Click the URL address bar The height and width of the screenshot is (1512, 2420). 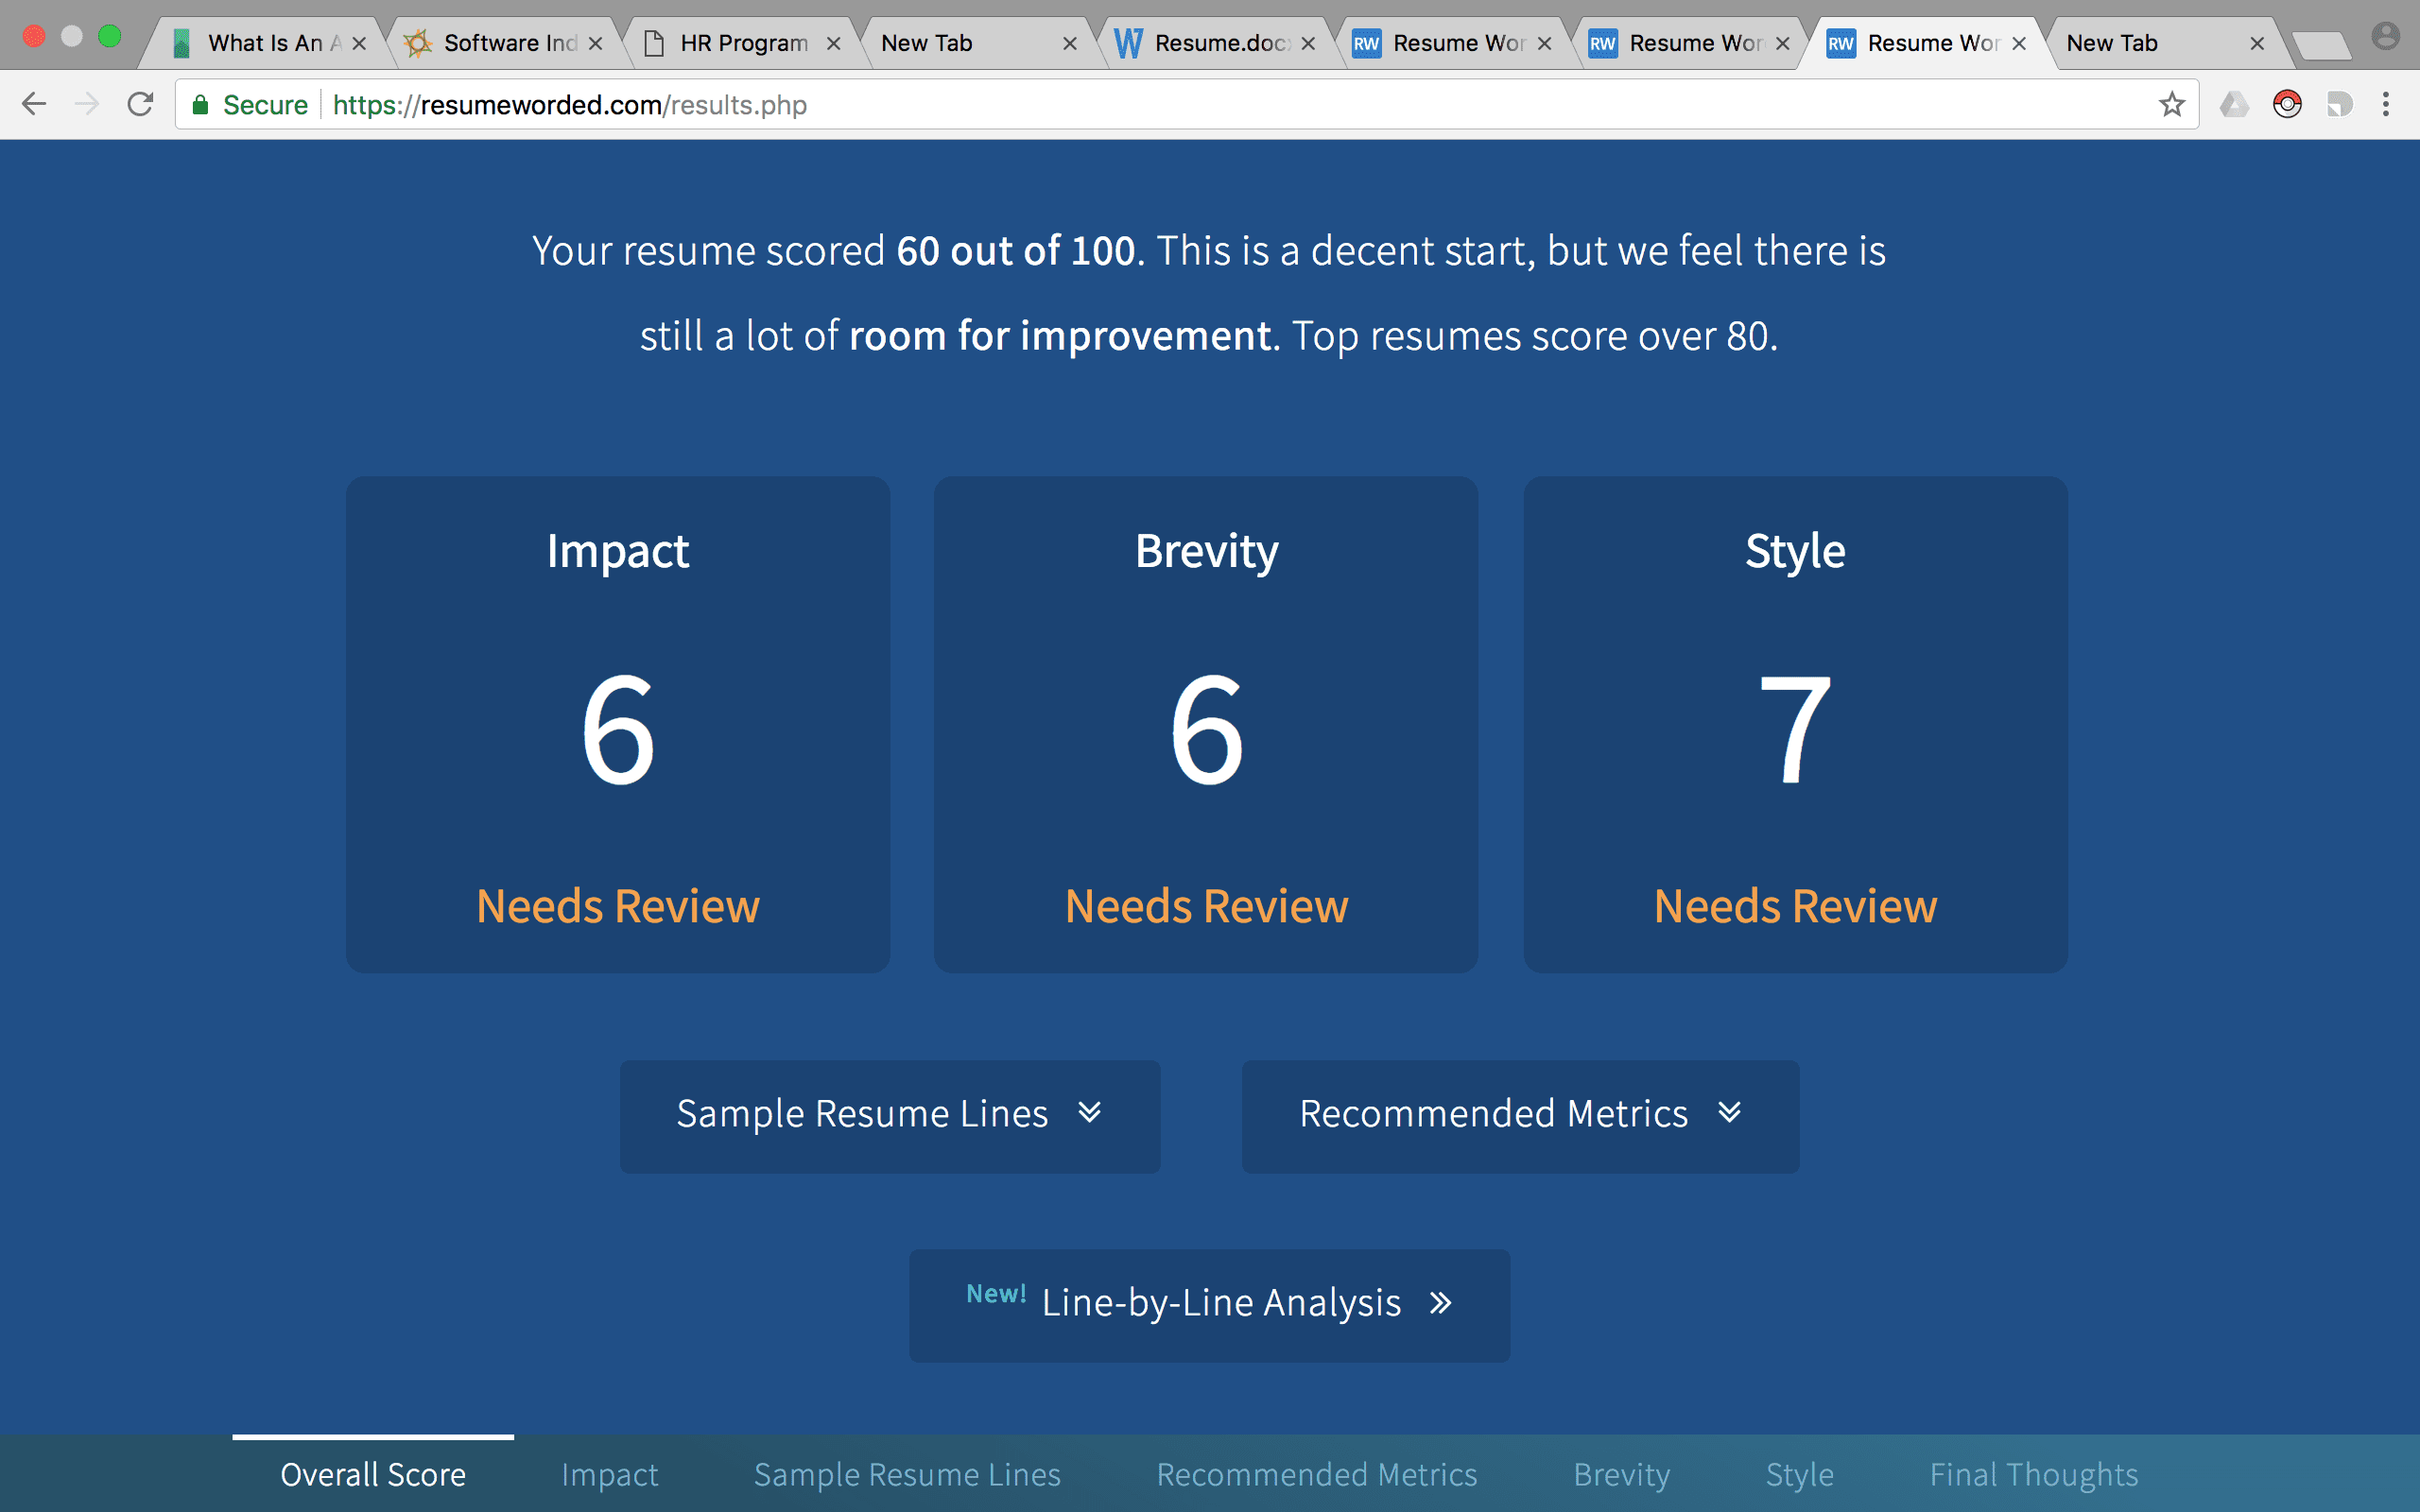coord(1200,105)
